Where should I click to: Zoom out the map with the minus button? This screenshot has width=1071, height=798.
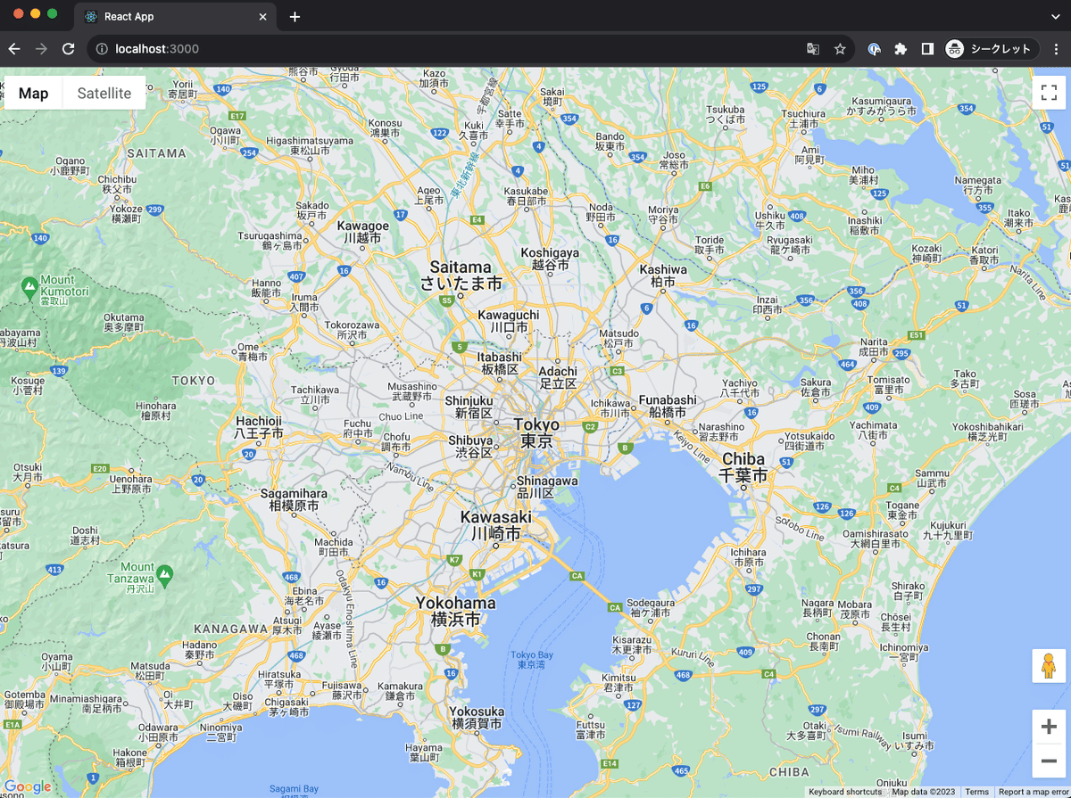coord(1049,761)
